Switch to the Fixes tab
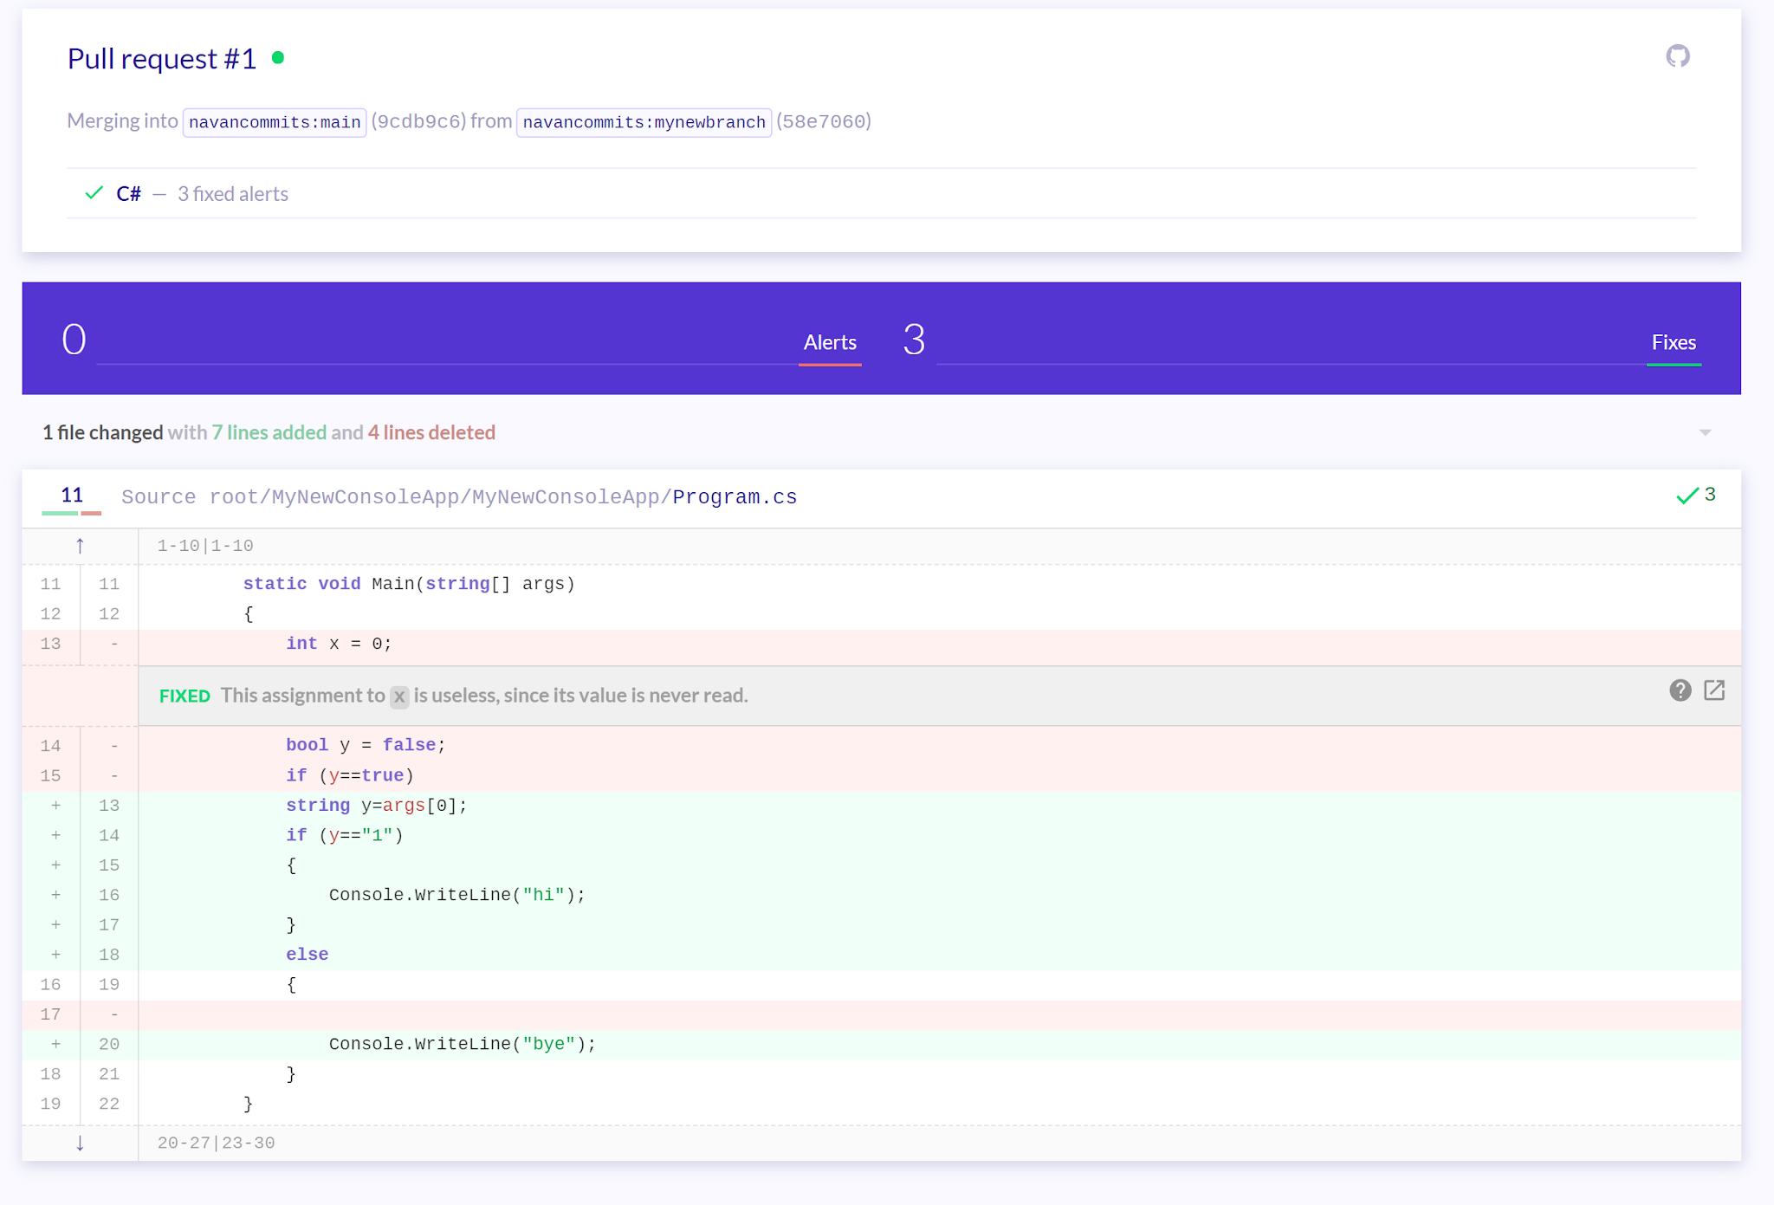The height and width of the screenshot is (1205, 1774). (1673, 343)
